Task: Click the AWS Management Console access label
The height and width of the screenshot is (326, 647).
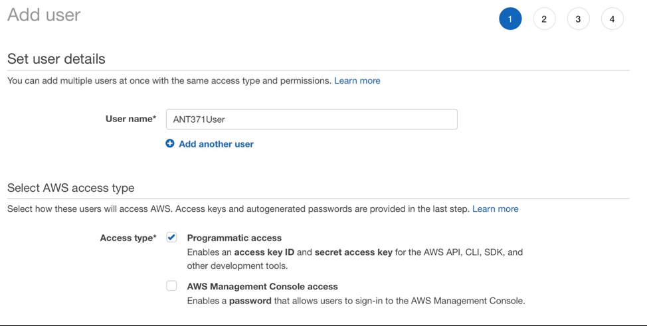Action: (262, 286)
